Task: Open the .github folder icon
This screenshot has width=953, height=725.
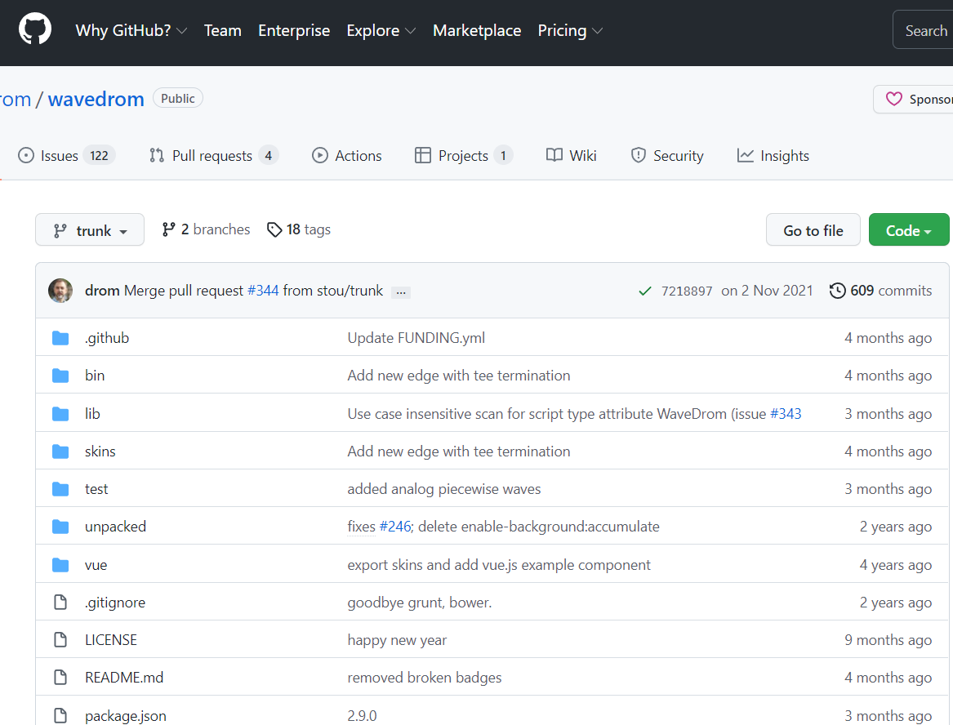Action: coord(60,338)
